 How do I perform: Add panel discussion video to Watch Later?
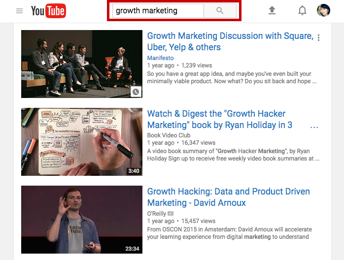136,92
